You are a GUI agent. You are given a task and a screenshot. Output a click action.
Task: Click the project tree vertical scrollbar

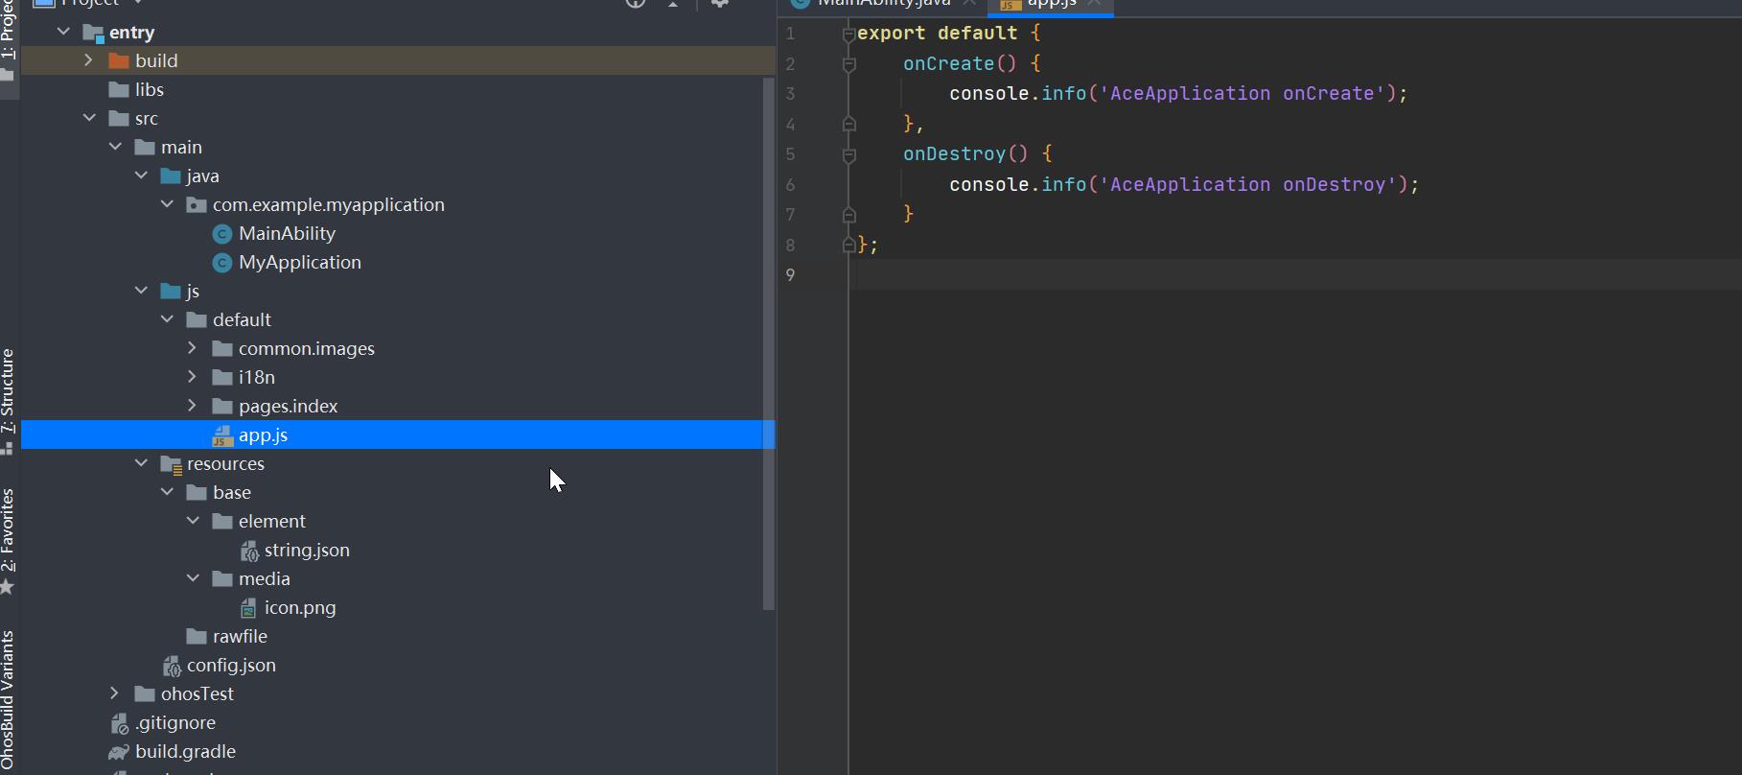(768, 343)
